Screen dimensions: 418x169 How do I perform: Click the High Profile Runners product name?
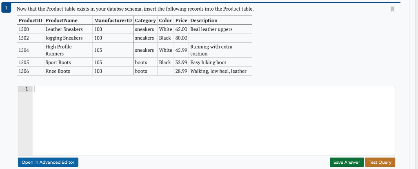coord(59,50)
